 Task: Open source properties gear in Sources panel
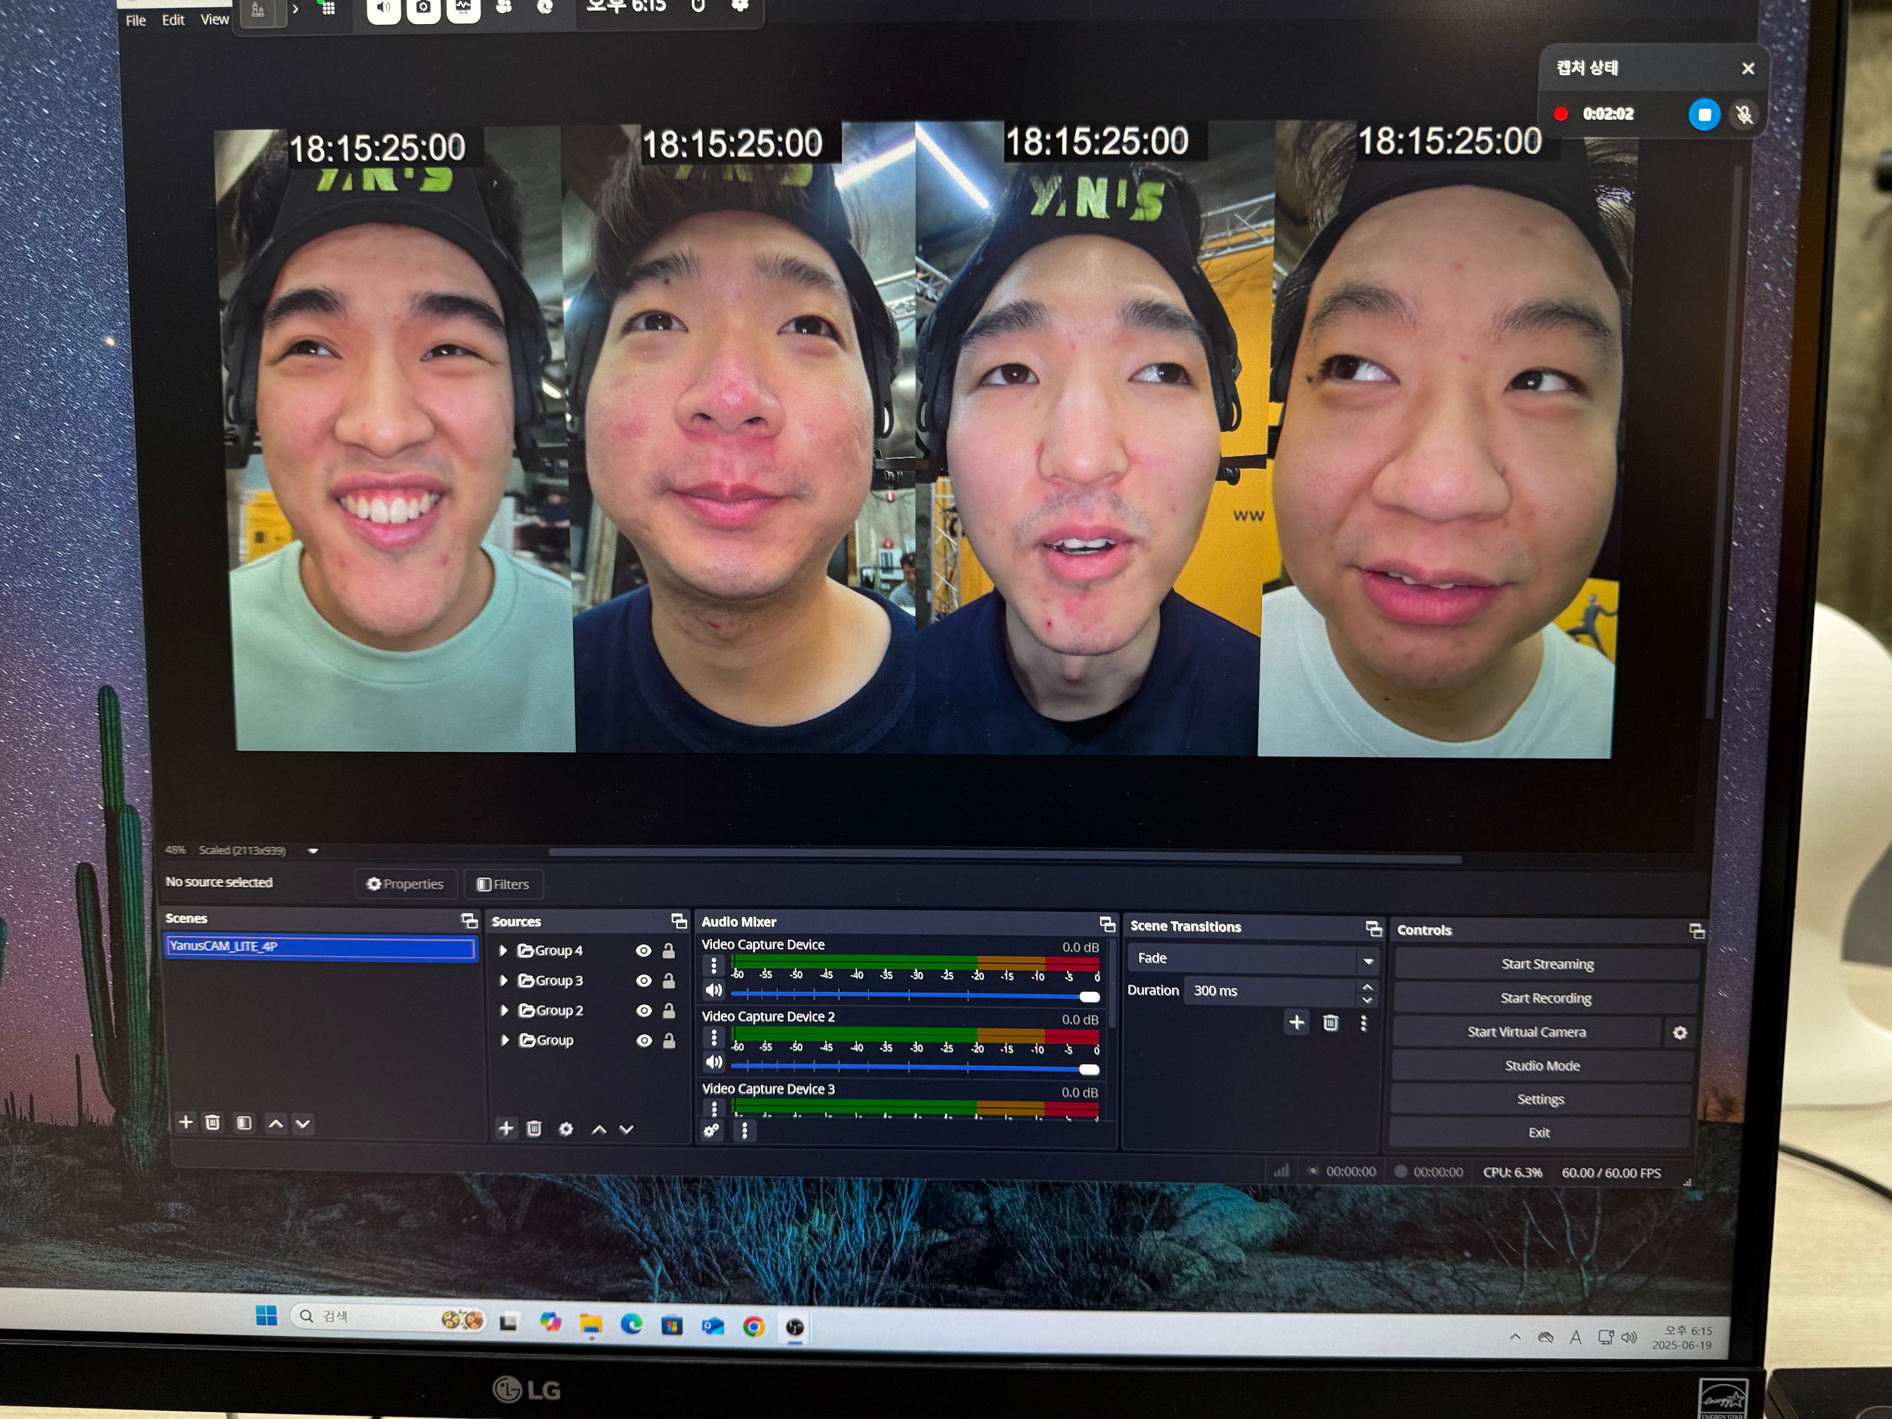point(565,1129)
